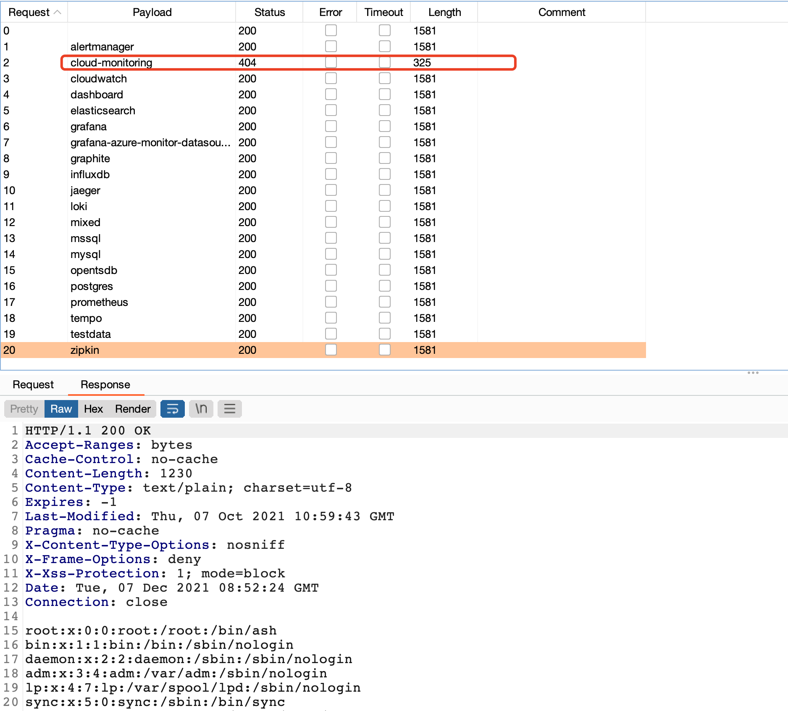Image resolution: width=788 pixels, height=711 pixels.
Task: Select the graphite payload row
Action: [x=323, y=158]
